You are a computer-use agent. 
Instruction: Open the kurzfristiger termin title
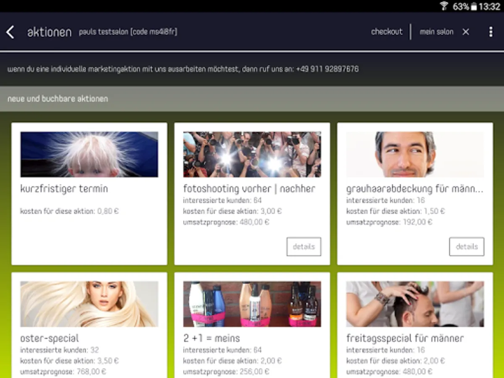pyautogui.click(x=64, y=189)
